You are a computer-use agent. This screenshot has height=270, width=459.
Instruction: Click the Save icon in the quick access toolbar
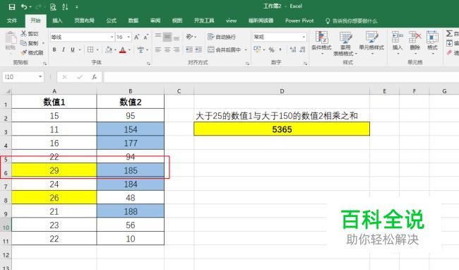(12, 7)
